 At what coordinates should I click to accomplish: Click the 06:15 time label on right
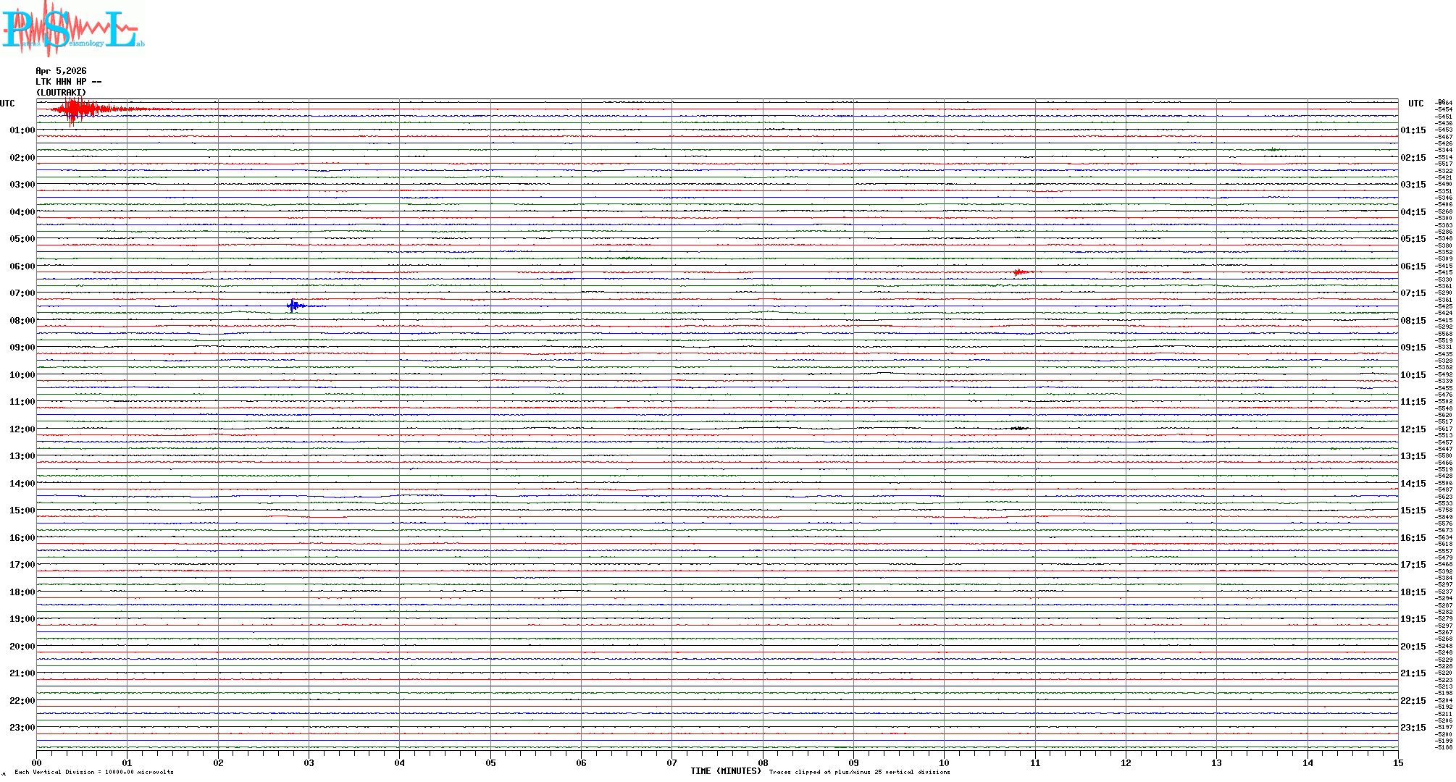point(1413,266)
